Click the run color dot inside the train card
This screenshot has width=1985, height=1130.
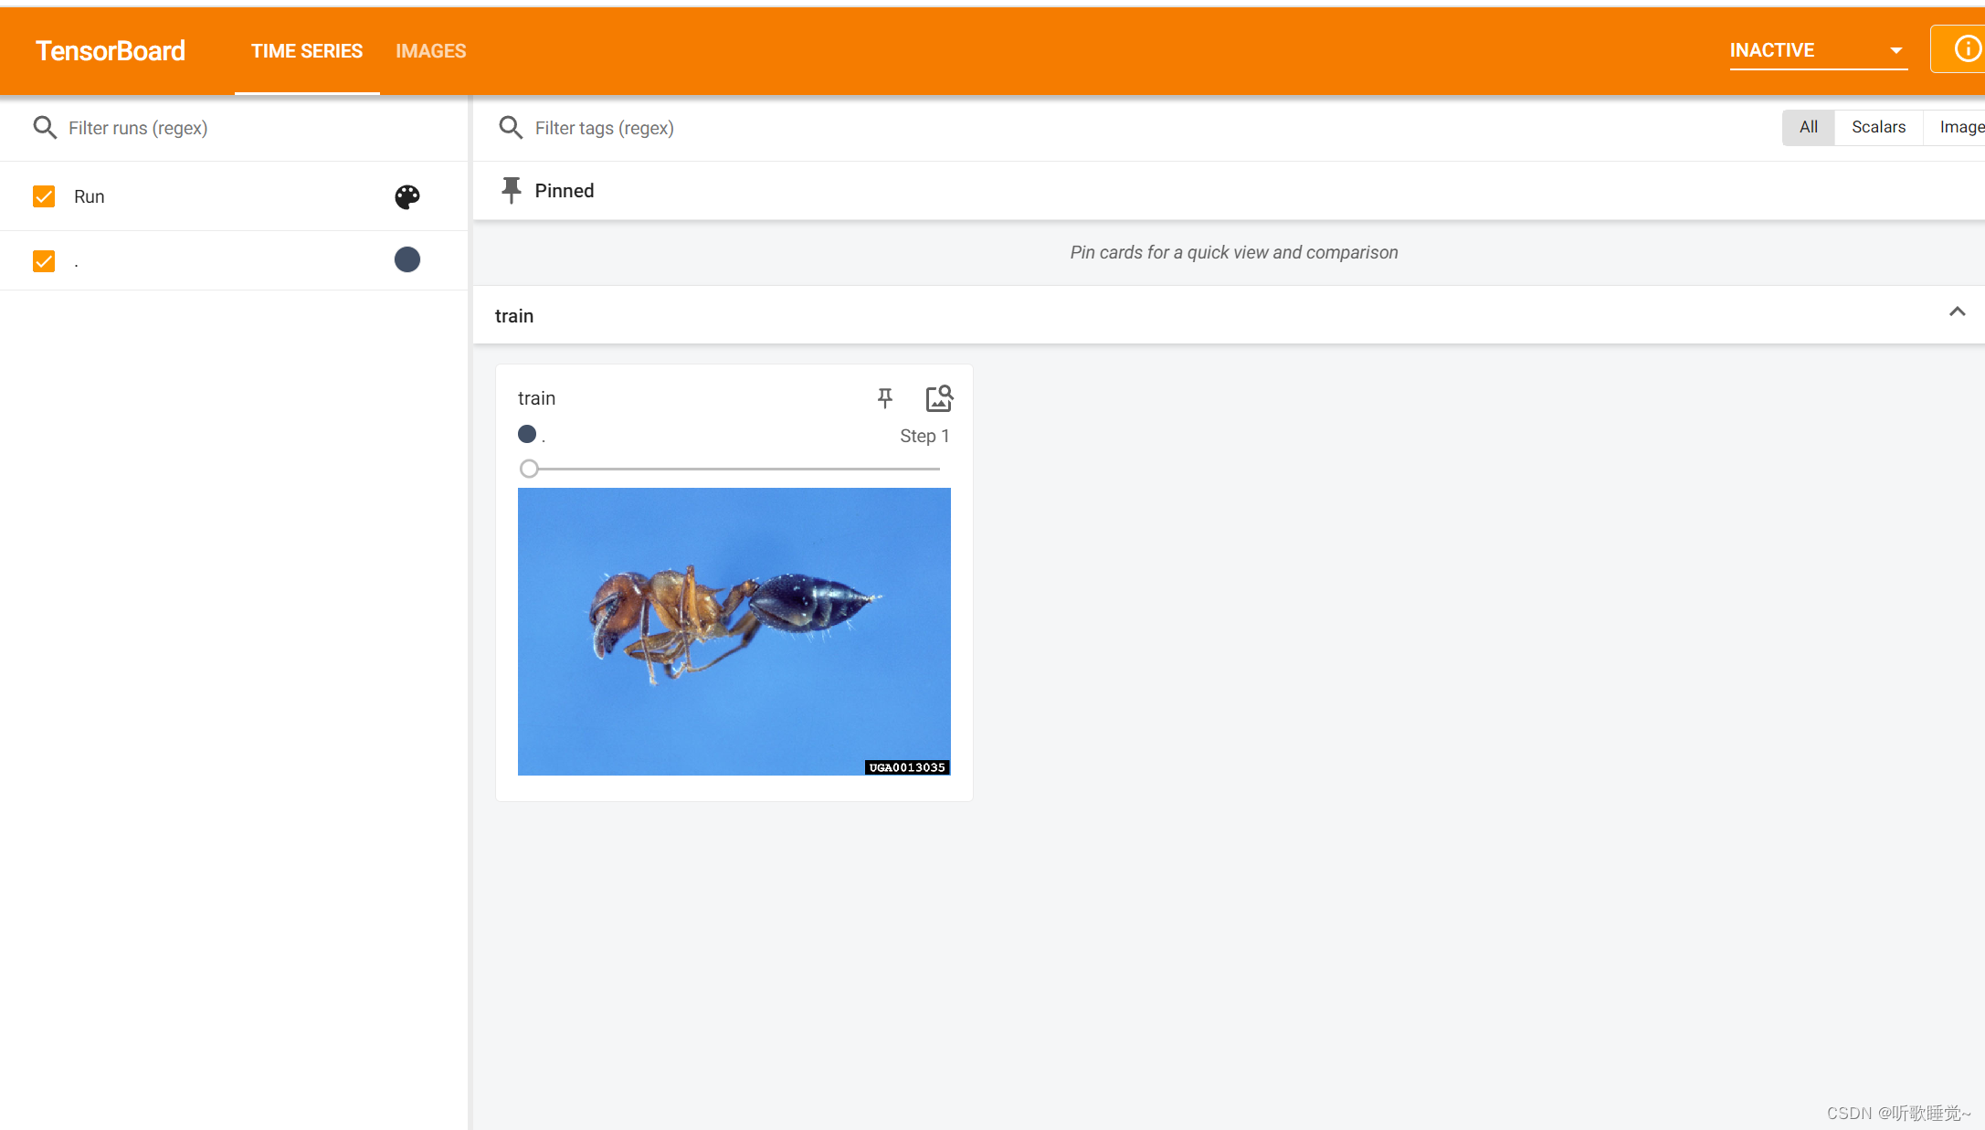point(527,434)
